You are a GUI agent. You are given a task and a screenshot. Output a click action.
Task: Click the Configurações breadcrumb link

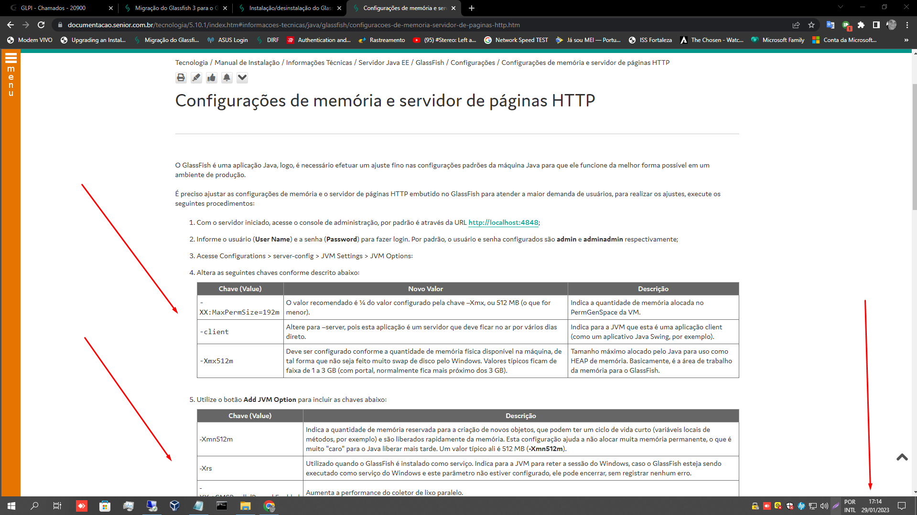pos(473,63)
